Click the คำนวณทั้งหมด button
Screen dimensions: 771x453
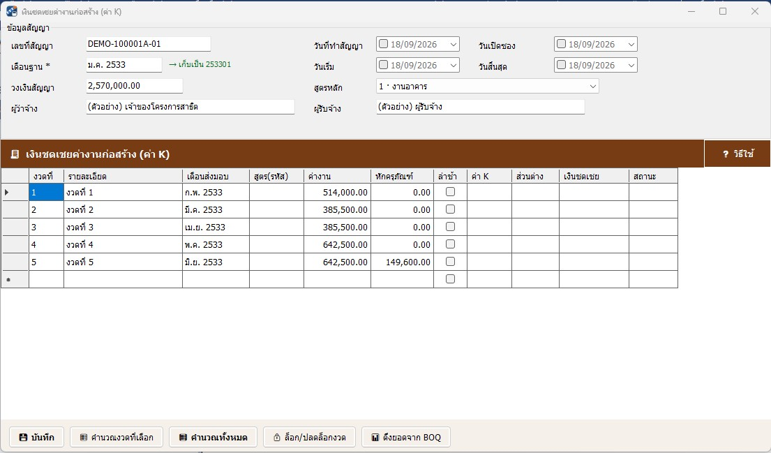(213, 437)
